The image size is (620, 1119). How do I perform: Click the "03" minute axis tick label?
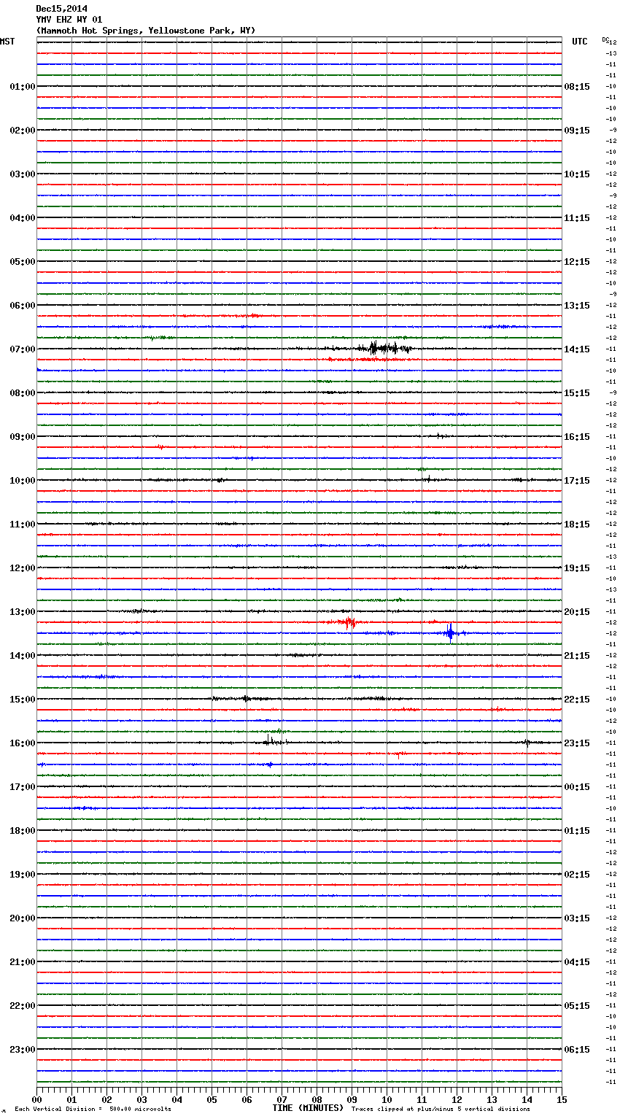142,1099
